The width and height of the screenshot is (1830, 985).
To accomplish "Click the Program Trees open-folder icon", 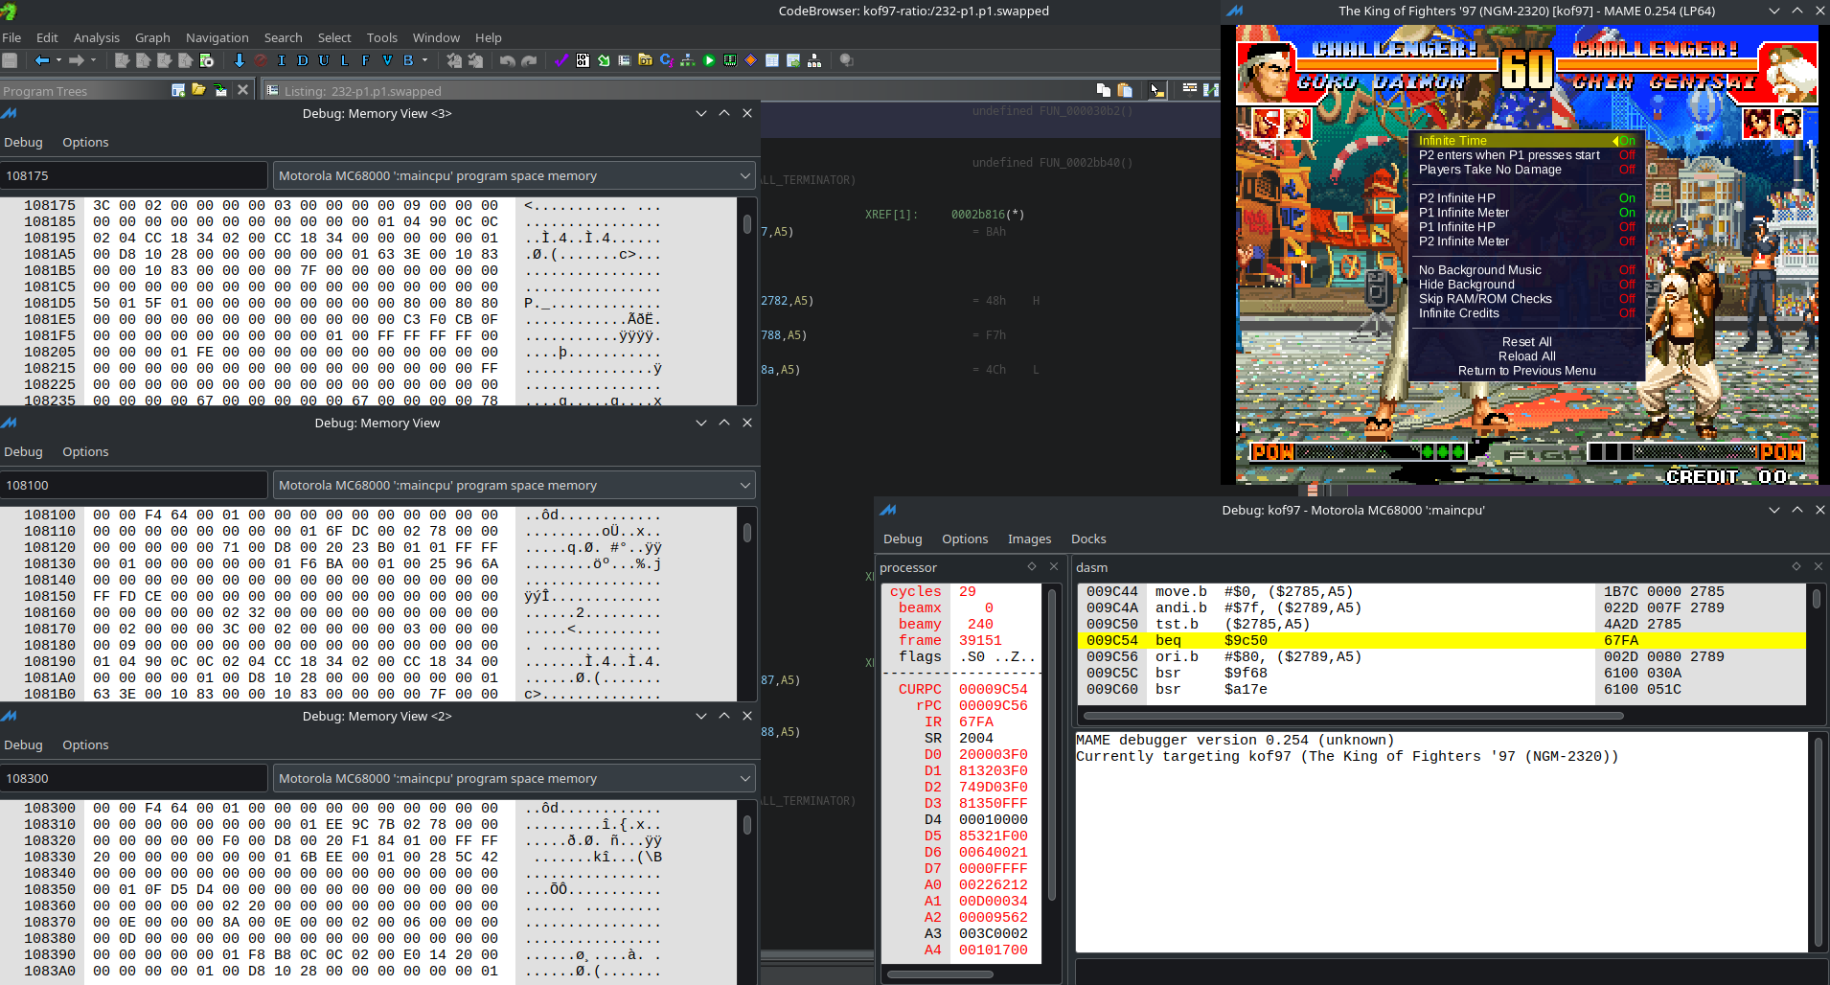I will pyautogui.click(x=198, y=90).
